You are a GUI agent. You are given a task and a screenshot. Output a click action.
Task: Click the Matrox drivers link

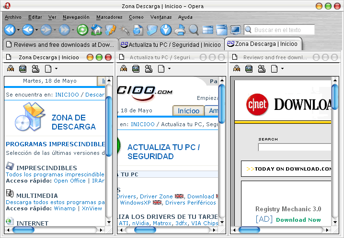pyautogui.click(x=162, y=223)
